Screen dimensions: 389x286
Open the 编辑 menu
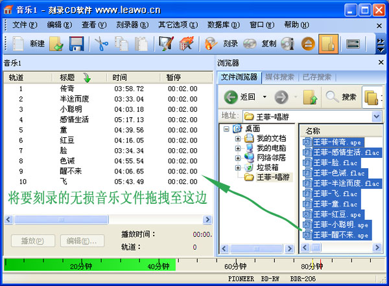(60, 25)
